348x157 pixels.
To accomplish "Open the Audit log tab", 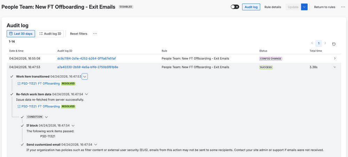I will [251, 7].
